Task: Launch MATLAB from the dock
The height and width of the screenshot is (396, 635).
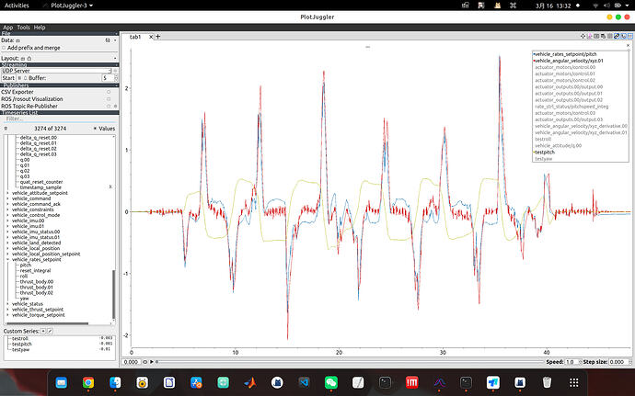Action: pos(250,382)
